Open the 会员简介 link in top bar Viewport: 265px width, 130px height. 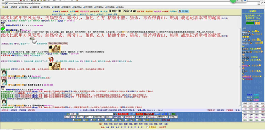click(173, 12)
